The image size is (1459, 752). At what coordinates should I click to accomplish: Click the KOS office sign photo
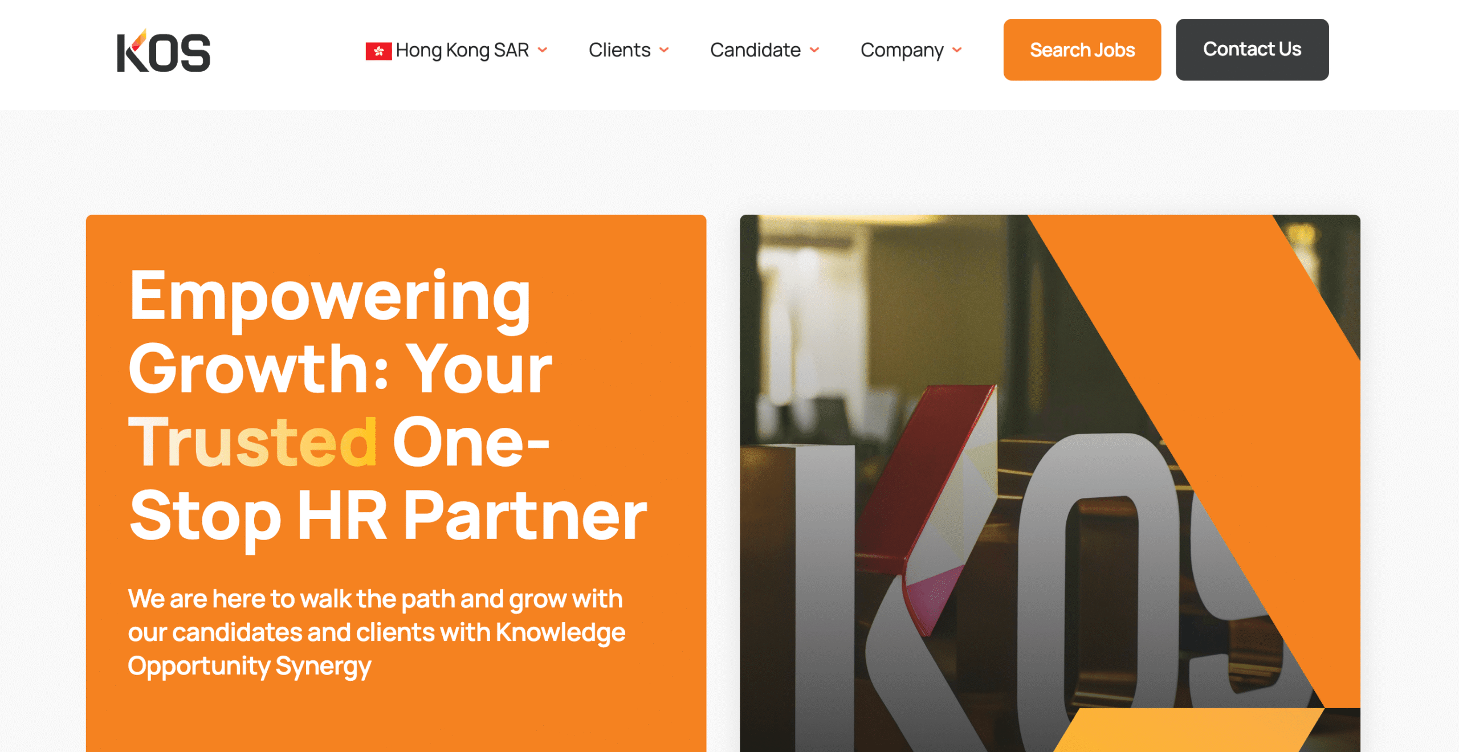click(x=1049, y=483)
